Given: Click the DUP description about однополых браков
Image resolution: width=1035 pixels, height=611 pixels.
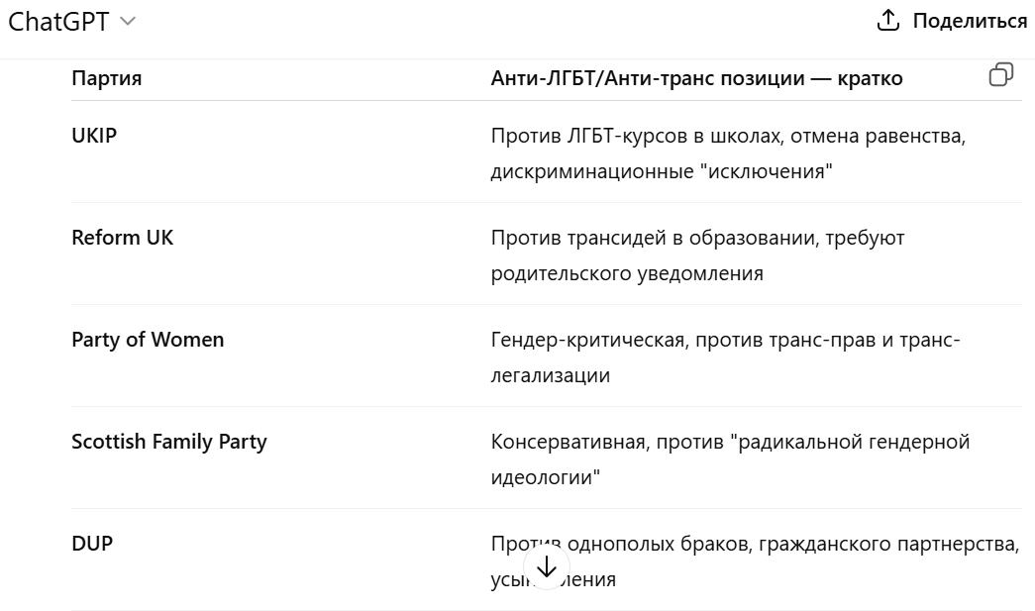Looking at the screenshot, I should pyautogui.click(x=755, y=560).
